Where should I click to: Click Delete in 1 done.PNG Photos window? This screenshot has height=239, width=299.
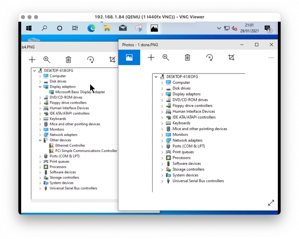(x=187, y=57)
